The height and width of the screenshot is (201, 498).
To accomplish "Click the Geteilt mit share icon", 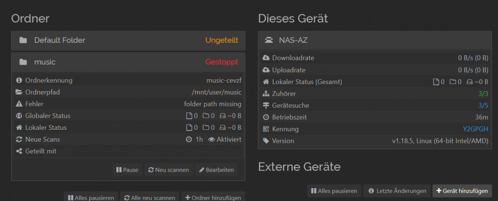I will tap(19, 151).
